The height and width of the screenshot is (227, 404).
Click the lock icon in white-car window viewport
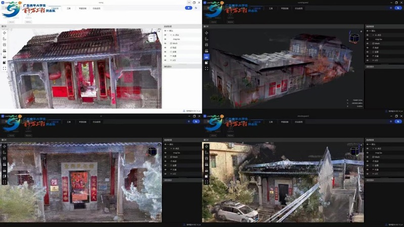[361, 145]
